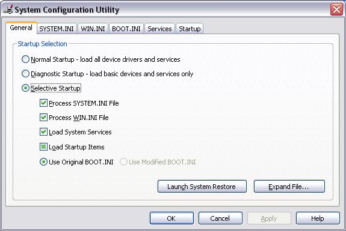Viewport: 346px width, 231px height.
Task: Click the Use Modified BOOT.INI radio button
Action: tap(123, 162)
